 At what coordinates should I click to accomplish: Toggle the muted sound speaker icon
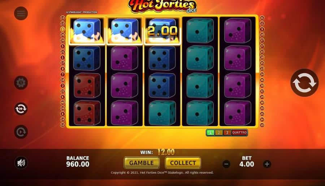click(21, 163)
